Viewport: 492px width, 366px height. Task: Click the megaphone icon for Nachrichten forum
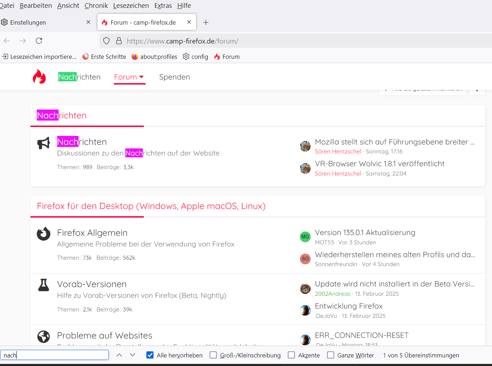pos(44,143)
